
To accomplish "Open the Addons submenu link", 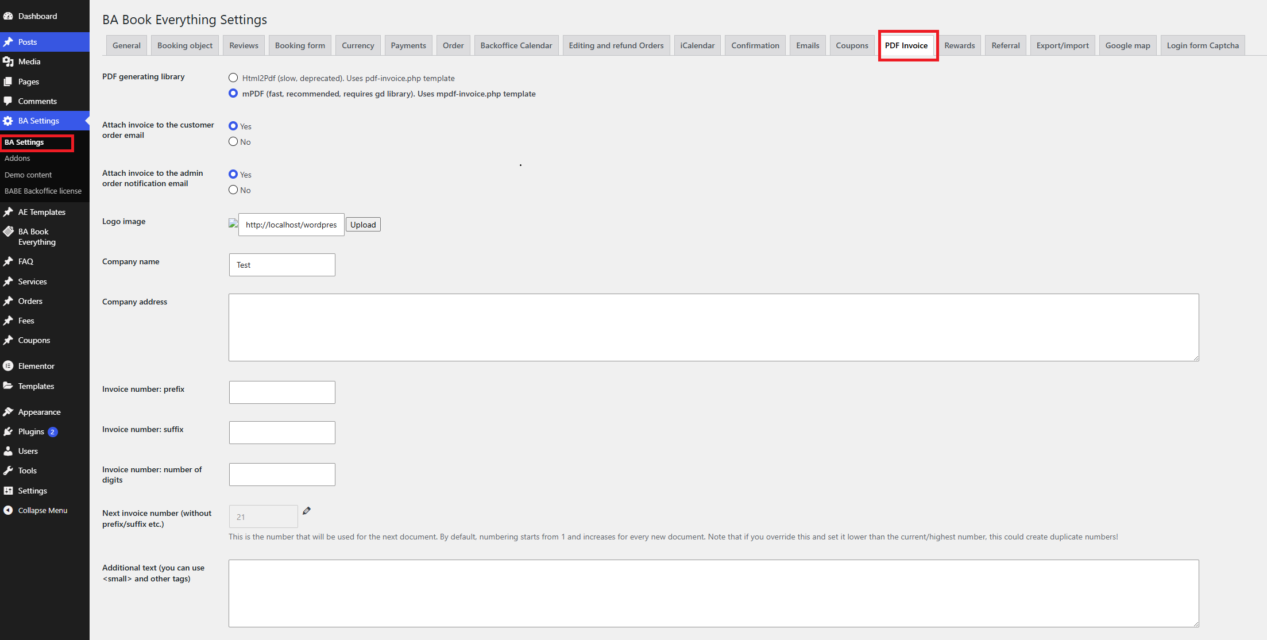I will pyautogui.click(x=17, y=158).
